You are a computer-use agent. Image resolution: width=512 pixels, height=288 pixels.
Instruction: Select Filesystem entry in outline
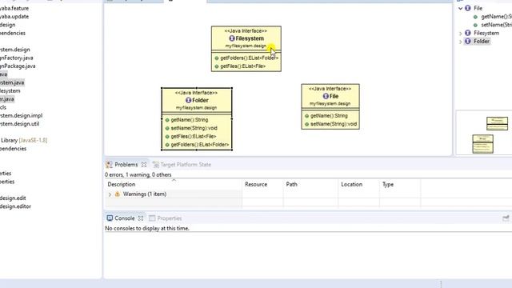(x=486, y=33)
